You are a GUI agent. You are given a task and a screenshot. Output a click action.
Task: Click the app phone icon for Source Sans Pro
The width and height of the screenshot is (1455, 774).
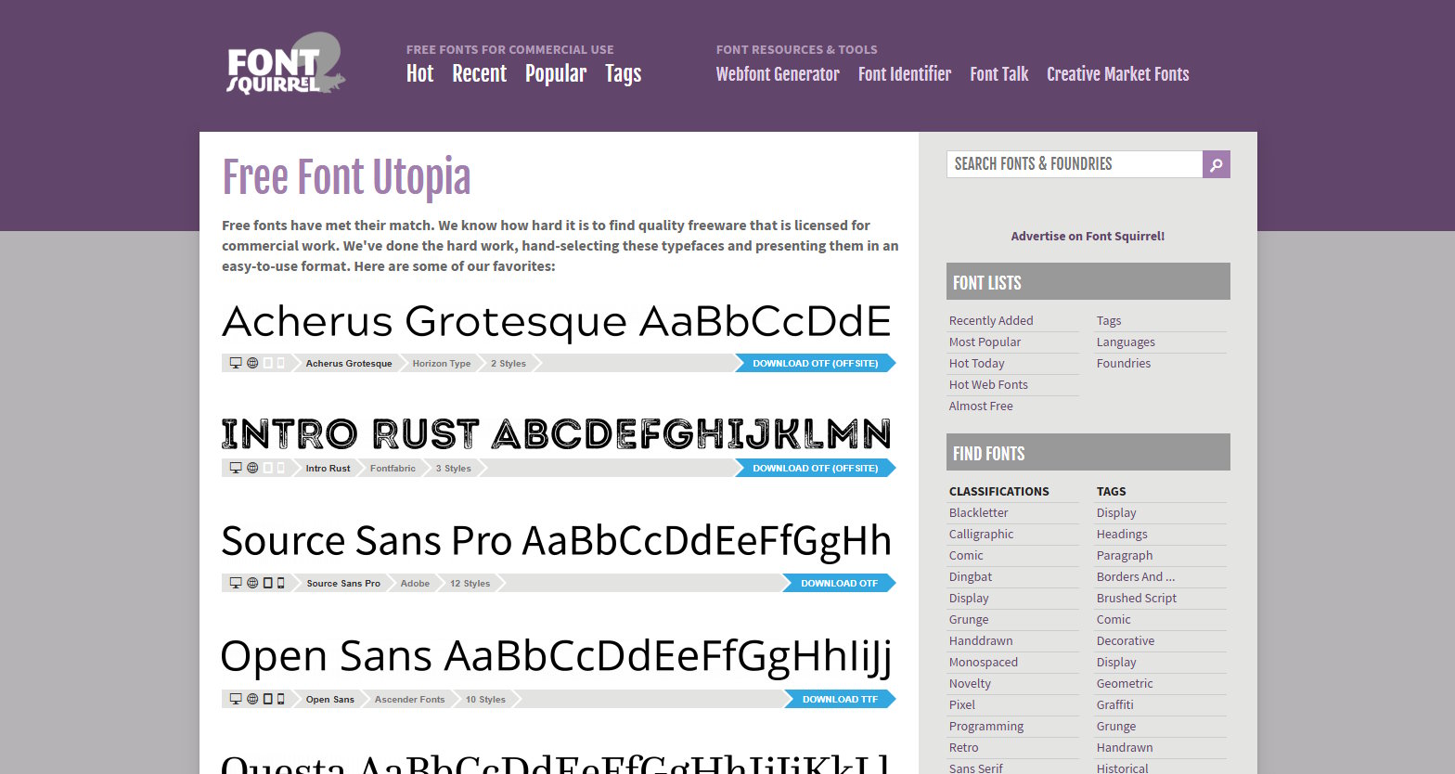(280, 583)
